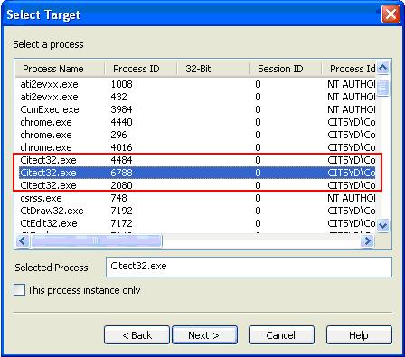Click the Next > button
This screenshot has height=357, width=405.
[x=204, y=335]
